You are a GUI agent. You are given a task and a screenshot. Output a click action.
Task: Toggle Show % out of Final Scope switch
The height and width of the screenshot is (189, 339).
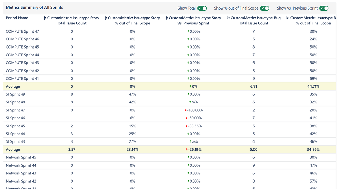click(x=265, y=8)
